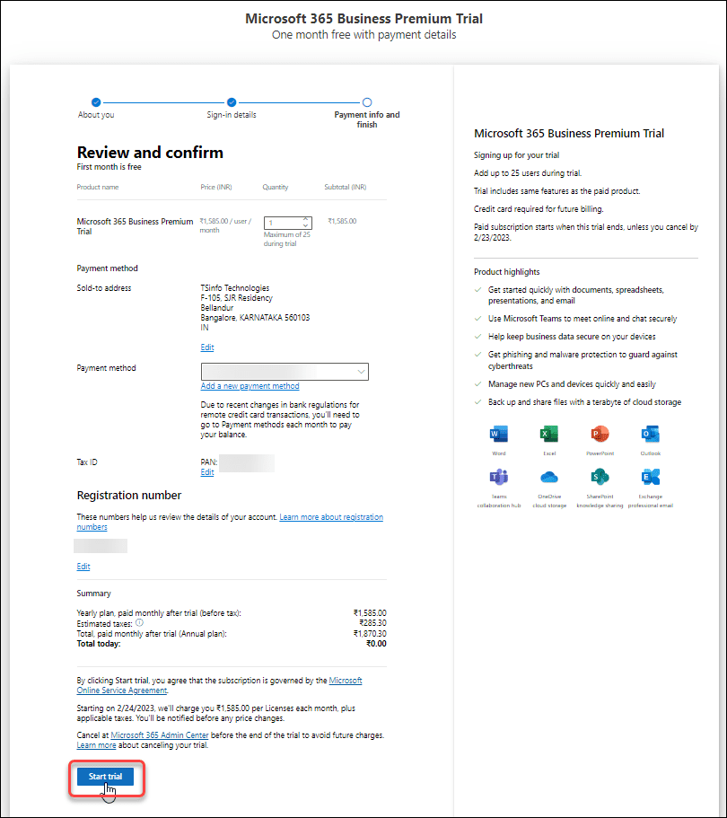Decrease quantity with the down arrow
This screenshot has height=818, width=727.
point(306,226)
